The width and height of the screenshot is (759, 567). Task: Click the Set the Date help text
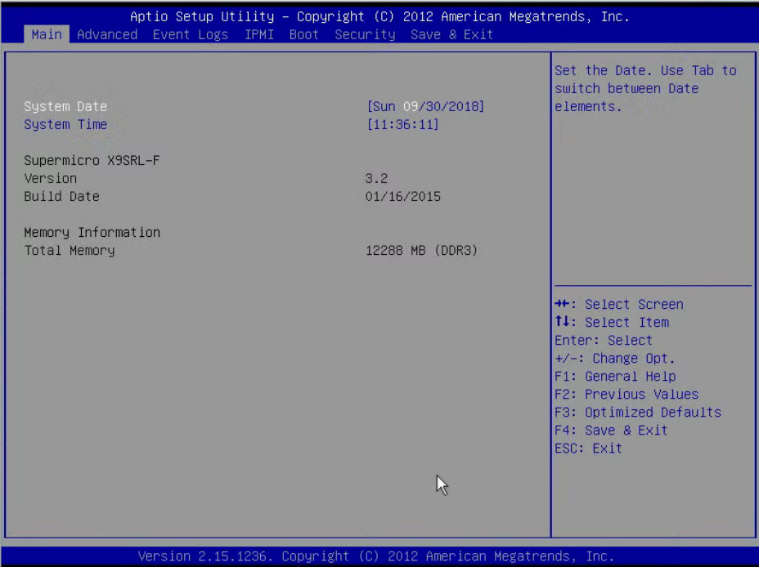645,88
